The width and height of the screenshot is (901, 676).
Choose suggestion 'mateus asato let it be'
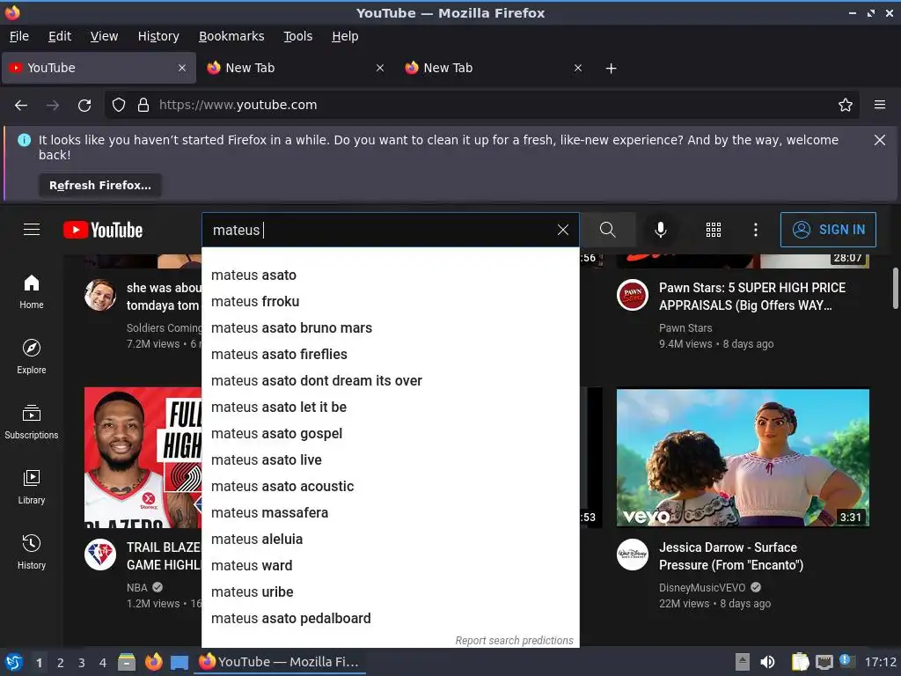[390, 408]
